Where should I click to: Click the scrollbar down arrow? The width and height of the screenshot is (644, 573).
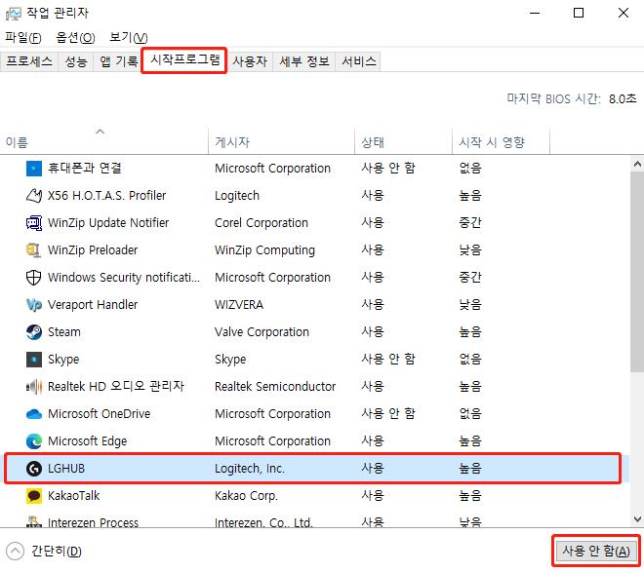point(637,518)
